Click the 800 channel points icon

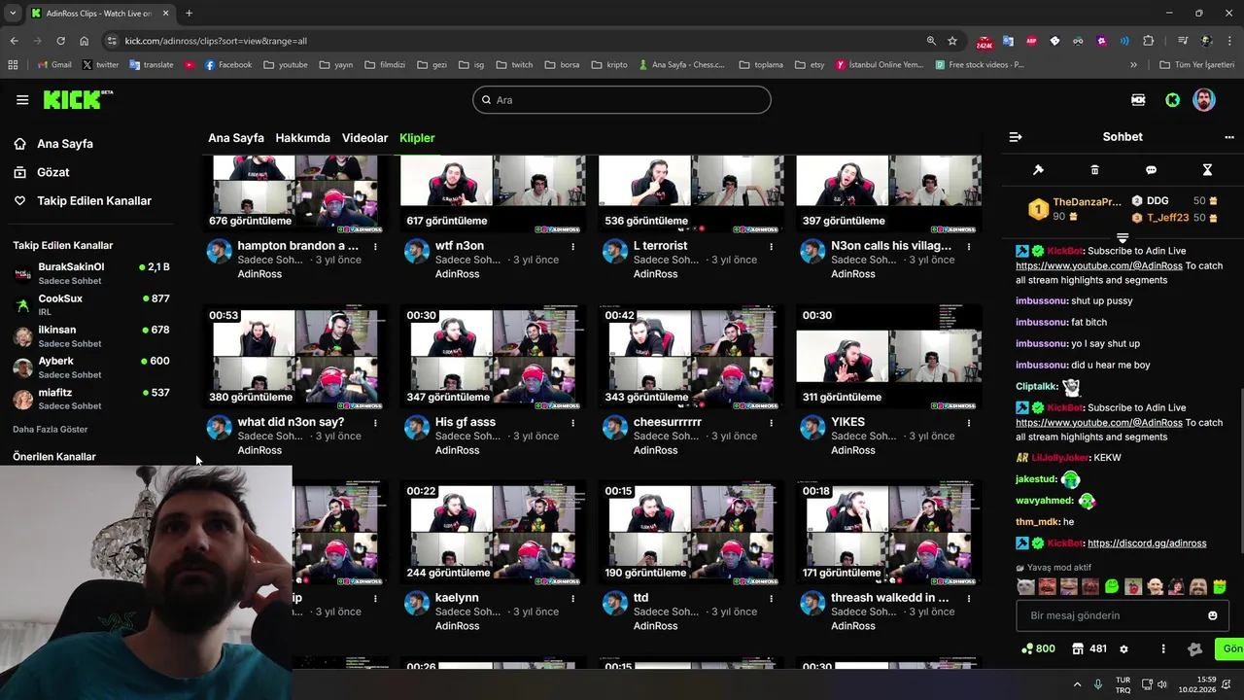(1038, 648)
